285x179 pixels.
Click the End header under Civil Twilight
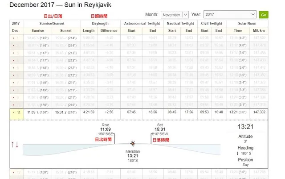pyautogui.click(x=219, y=31)
